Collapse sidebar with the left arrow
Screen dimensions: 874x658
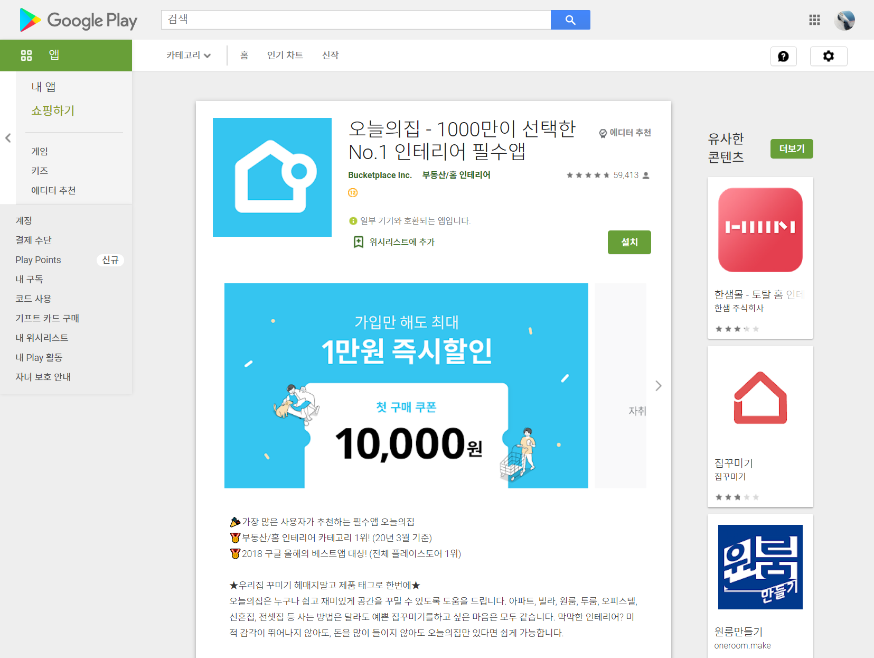[8, 138]
